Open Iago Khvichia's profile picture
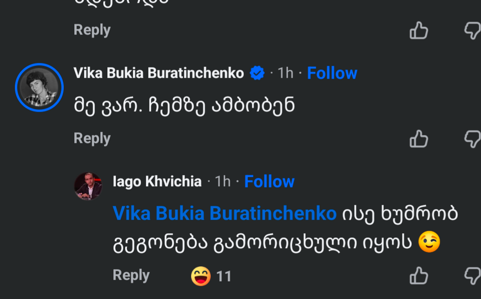The image size is (481, 299). (88, 186)
